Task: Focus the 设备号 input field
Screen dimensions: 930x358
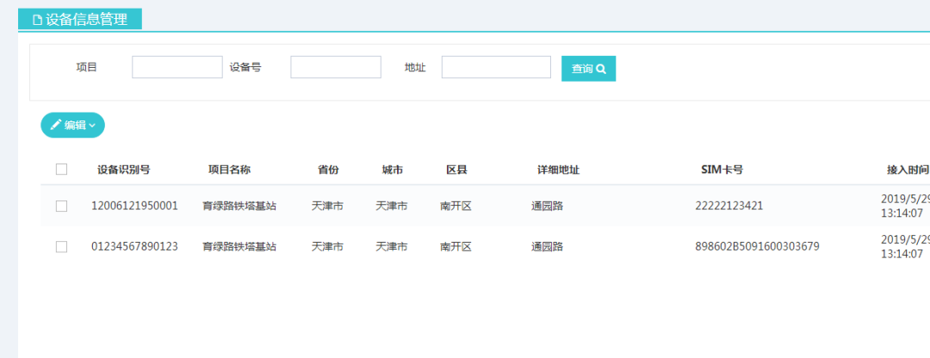Action: click(x=335, y=67)
